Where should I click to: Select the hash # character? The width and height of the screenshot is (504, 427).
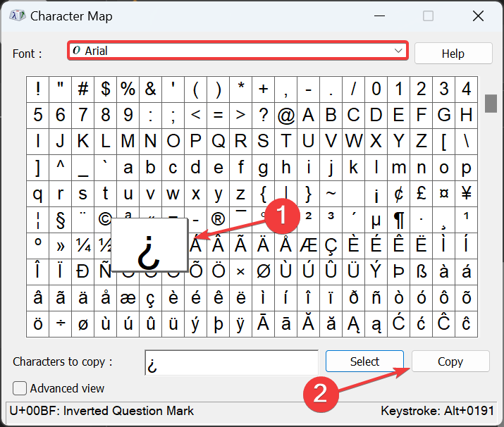pos(83,89)
